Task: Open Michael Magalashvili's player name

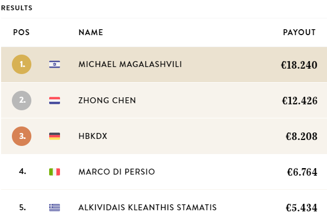Action: point(130,64)
